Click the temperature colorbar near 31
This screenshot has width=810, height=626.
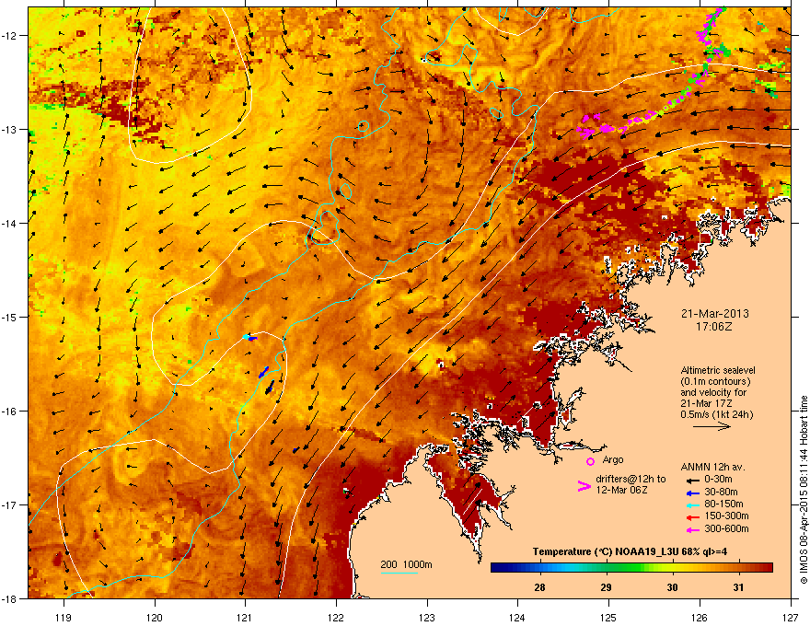click(739, 568)
